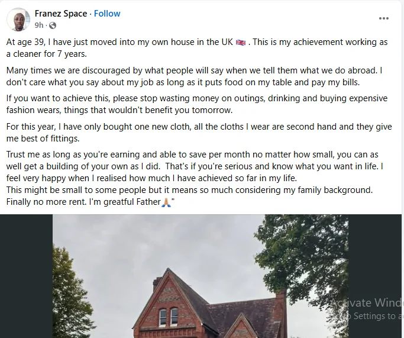Click the "Many times we are discouraged" paragraph
404x338 pixels.
pyautogui.click(x=177, y=76)
